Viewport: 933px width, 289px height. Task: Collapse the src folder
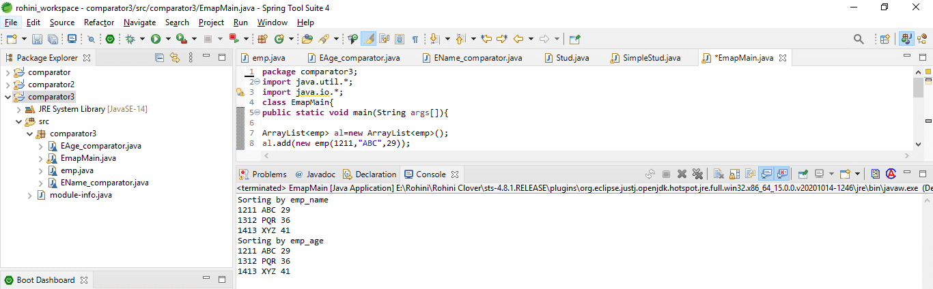18,121
